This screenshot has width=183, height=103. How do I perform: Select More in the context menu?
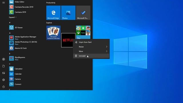91,51
